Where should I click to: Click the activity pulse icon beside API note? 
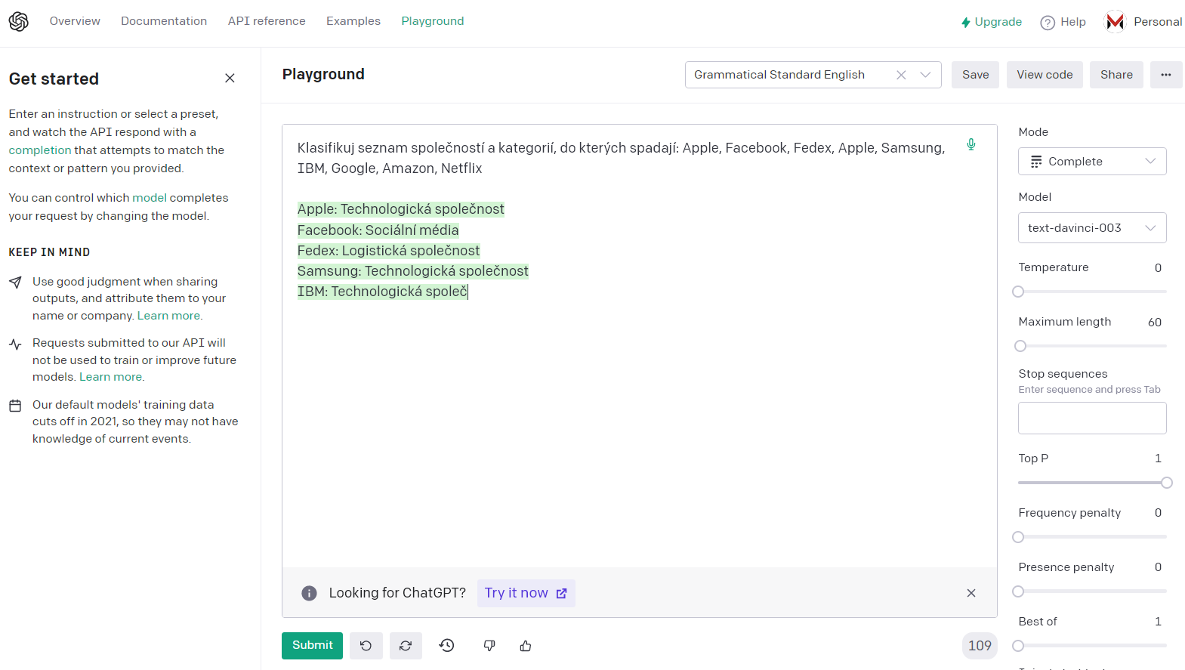pyautogui.click(x=15, y=344)
